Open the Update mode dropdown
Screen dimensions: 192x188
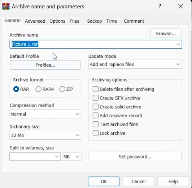click(135, 64)
